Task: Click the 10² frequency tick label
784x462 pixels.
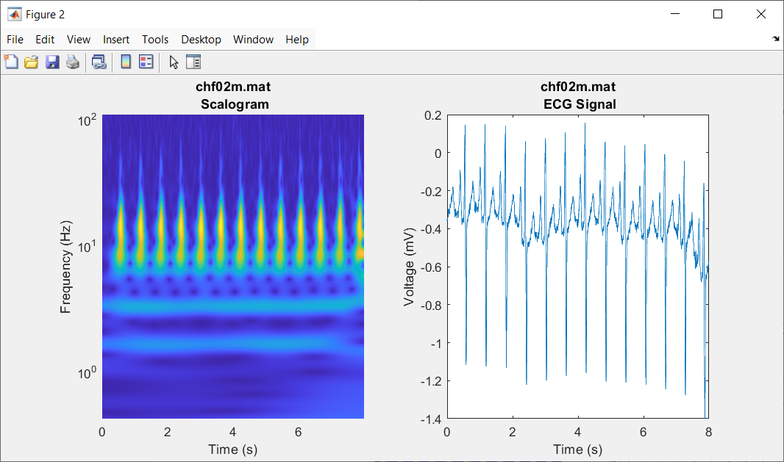Action: [x=87, y=120]
